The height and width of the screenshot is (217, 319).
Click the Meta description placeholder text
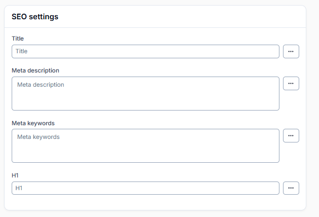[41, 85]
